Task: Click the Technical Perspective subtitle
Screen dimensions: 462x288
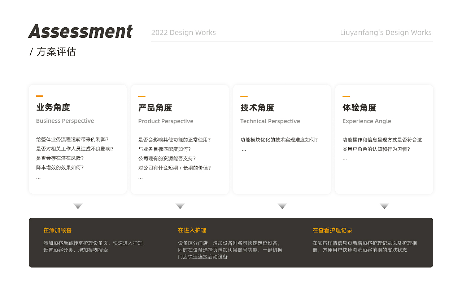Action: [x=270, y=121]
